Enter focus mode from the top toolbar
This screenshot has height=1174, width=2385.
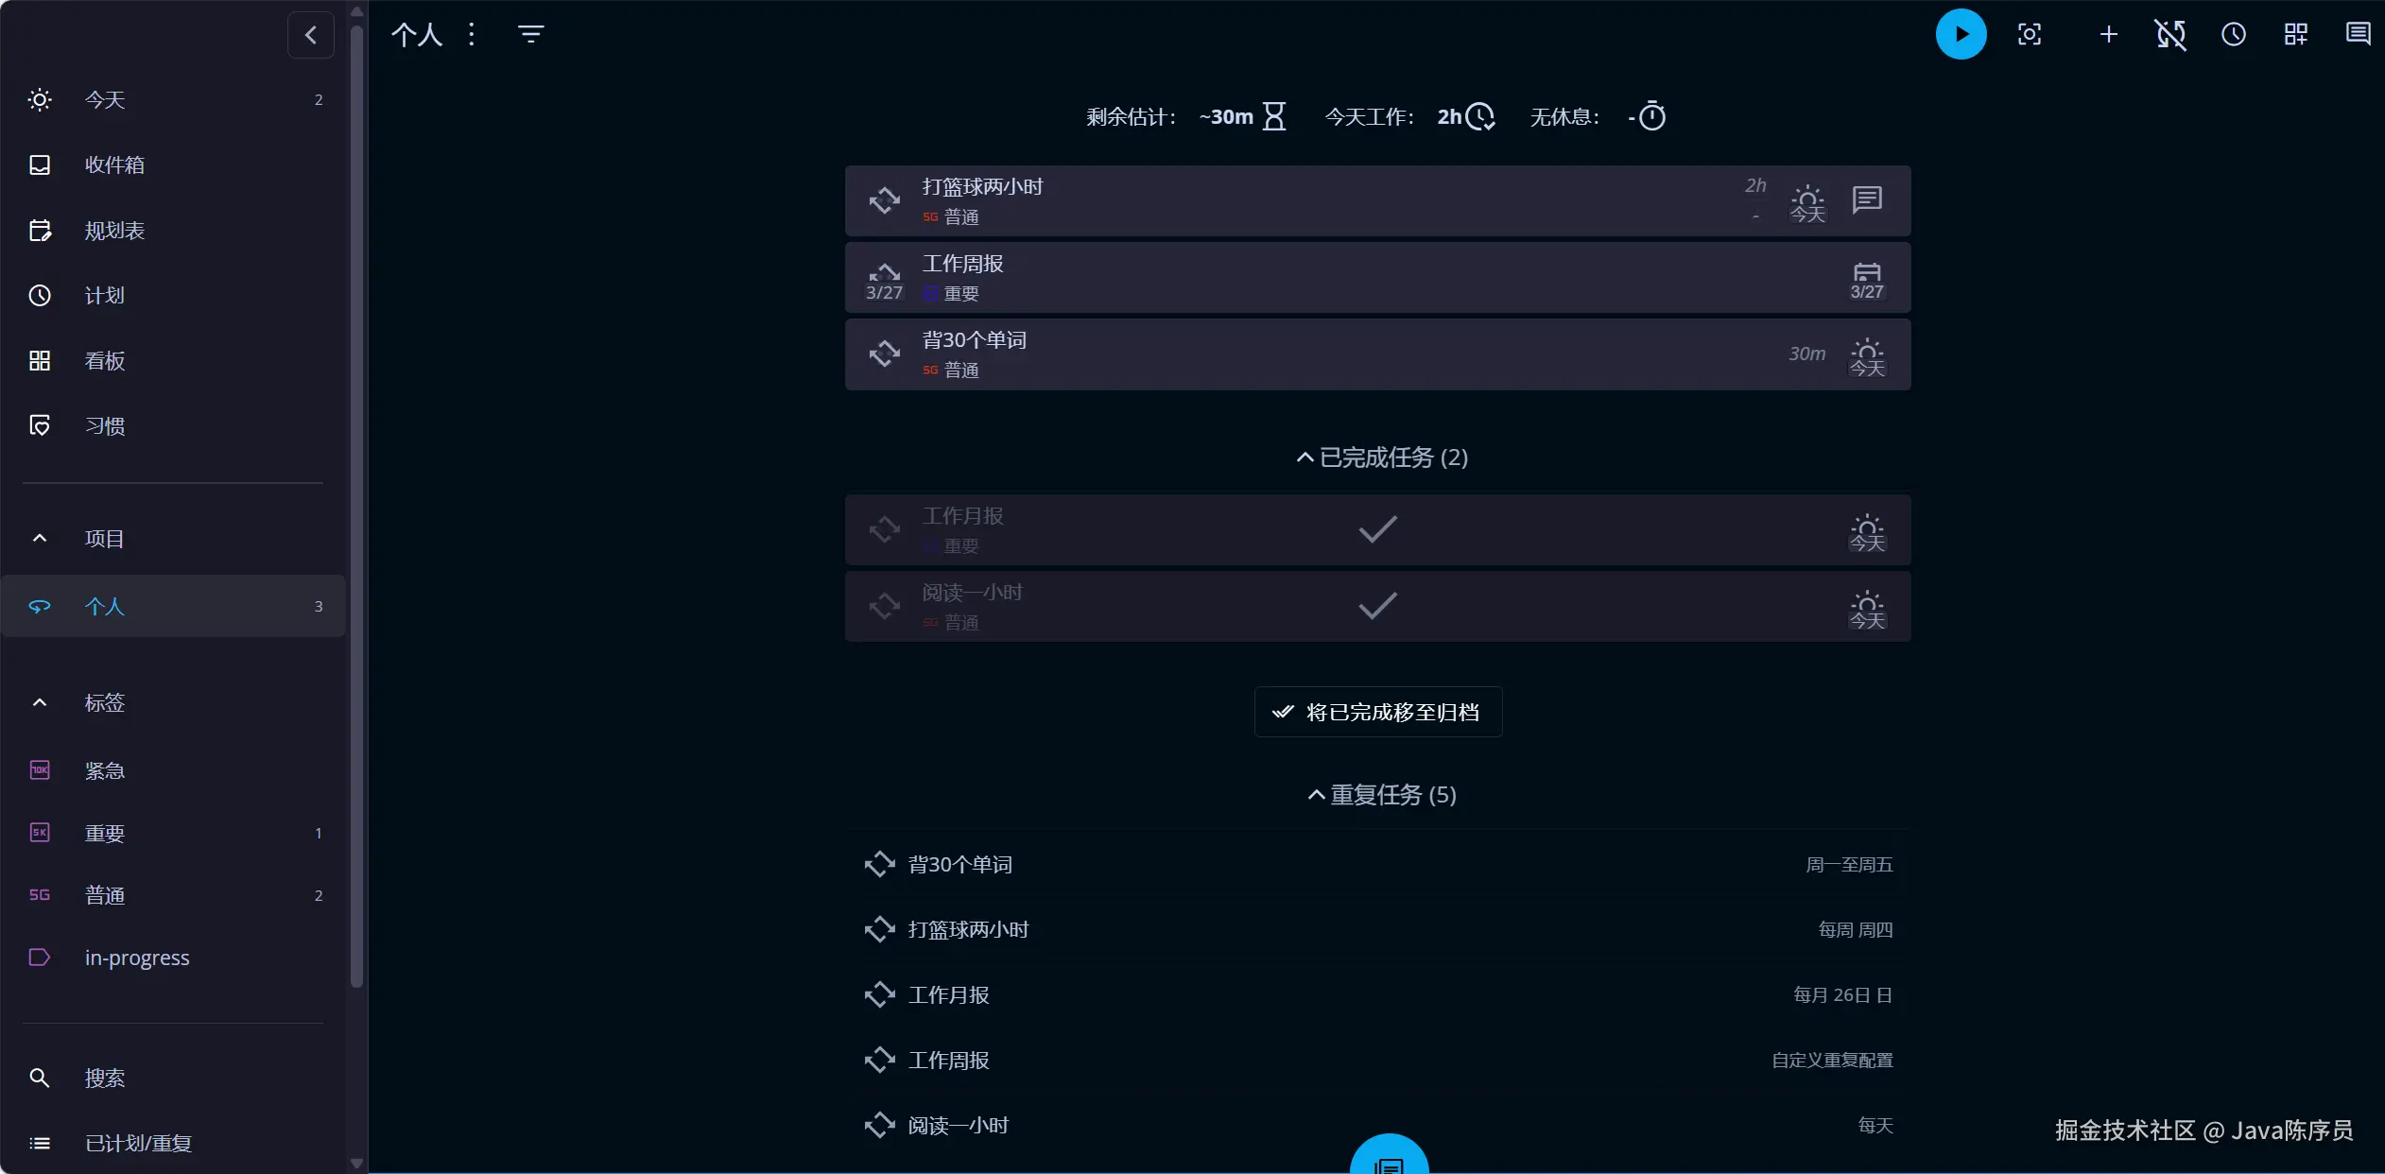click(x=2029, y=35)
